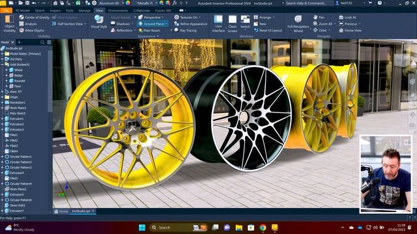417x234 pixels.
Task: Toggle Reflections in the Appearance panel
Action: click(121, 31)
